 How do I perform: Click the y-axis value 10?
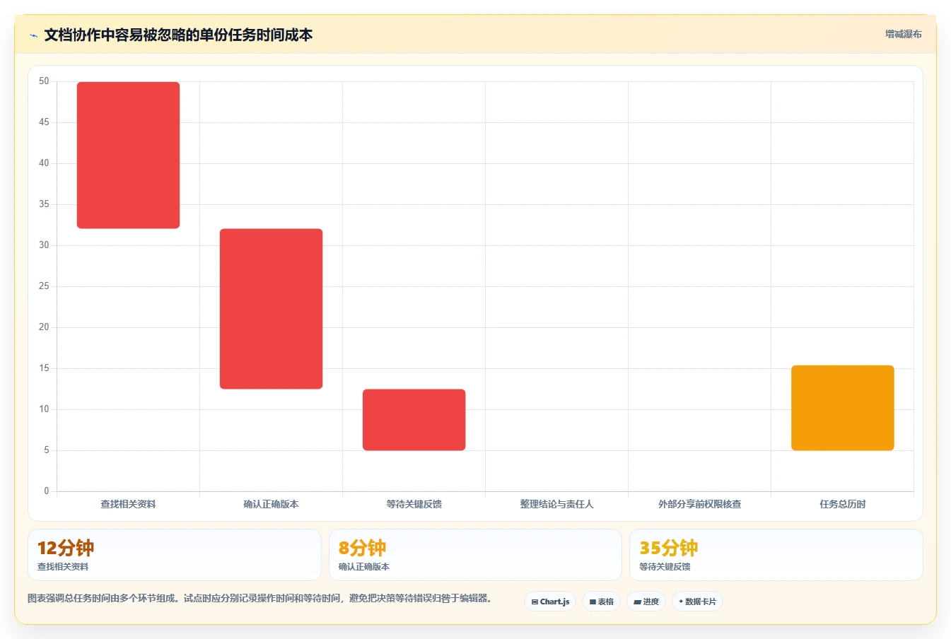pyautogui.click(x=44, y=409)
